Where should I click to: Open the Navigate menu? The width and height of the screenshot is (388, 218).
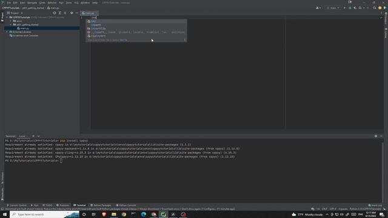(32, 2)
